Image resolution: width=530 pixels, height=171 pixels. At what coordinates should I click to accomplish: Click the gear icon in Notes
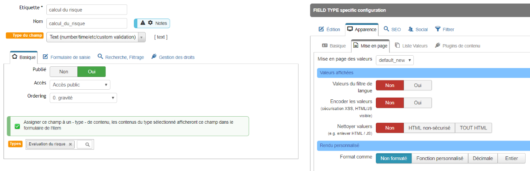(x=150, y=23)
